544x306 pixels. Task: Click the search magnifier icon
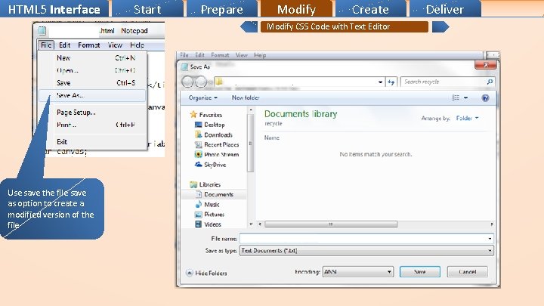tap(490, 82)
